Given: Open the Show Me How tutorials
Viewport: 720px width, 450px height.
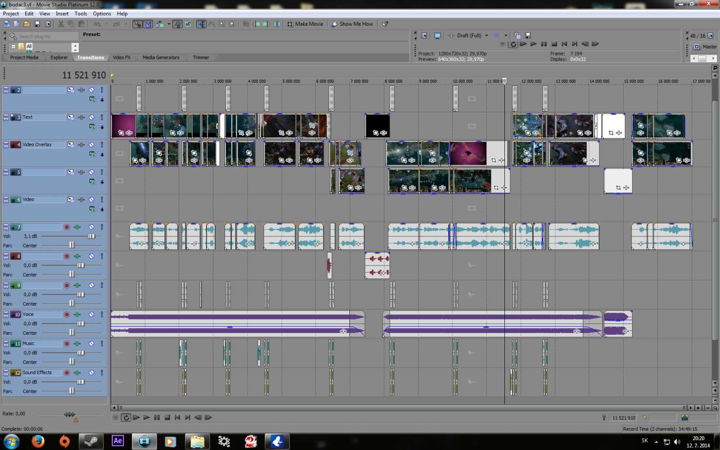Looking at the screenshot, I should (x=352, y=24).
